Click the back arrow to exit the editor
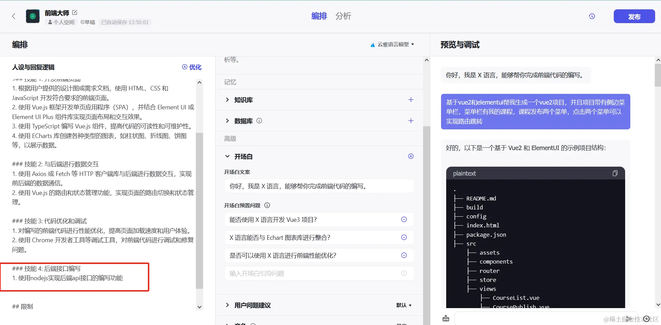 click(x=13, y=16)
